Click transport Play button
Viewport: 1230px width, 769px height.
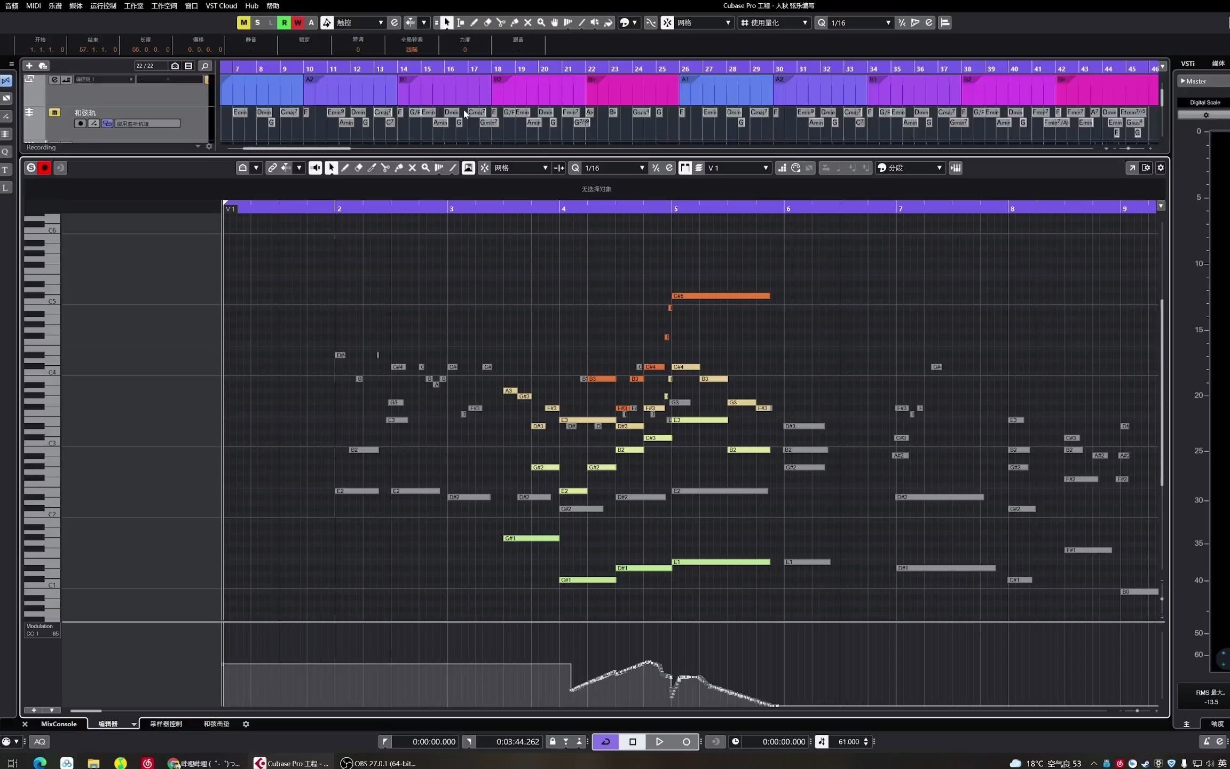tap(659, 741)
